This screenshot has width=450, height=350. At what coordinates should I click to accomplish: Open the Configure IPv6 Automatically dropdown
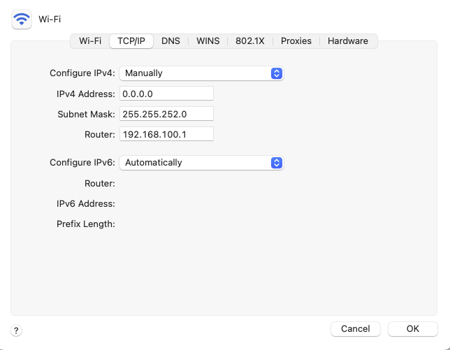201,163
